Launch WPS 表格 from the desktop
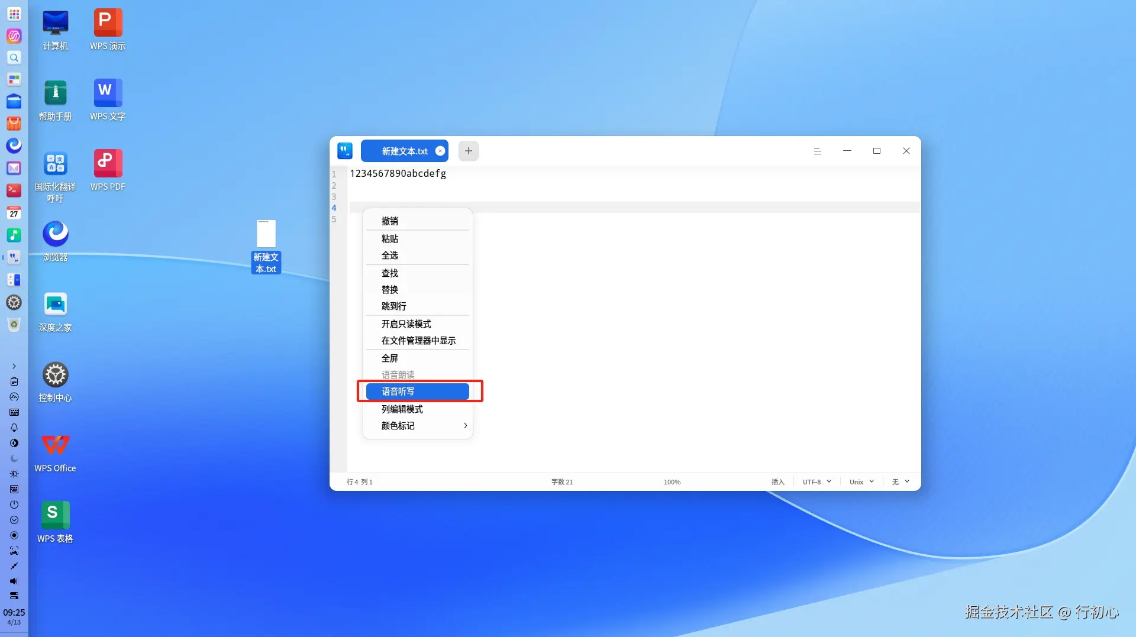Image resolution: width=1136 pixels, height=637 pixels. [x=56, y=523]
